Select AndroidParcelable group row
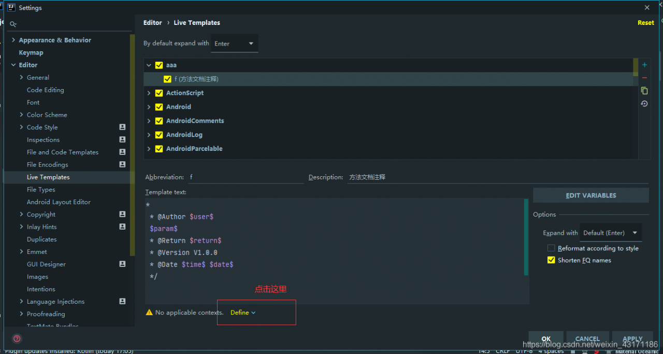The image size is (663, 354). coord(388,149)
